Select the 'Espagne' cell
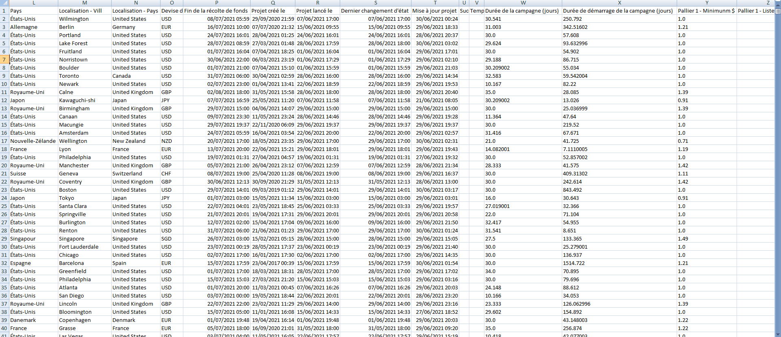The image size is (781, 337). tap(33, 263)
